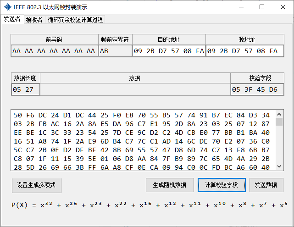The image size is (294, 227).
Task: Click the P(X) polynomial formula text
Action: (x=149, y=205)
